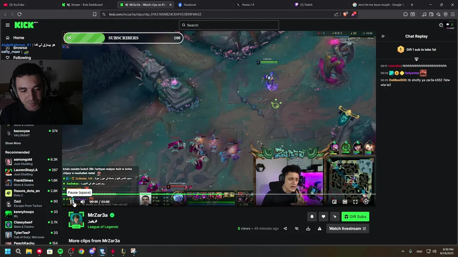Toggle theater mode on the video player
Screen dimensions: 458x257
point(345,202)
